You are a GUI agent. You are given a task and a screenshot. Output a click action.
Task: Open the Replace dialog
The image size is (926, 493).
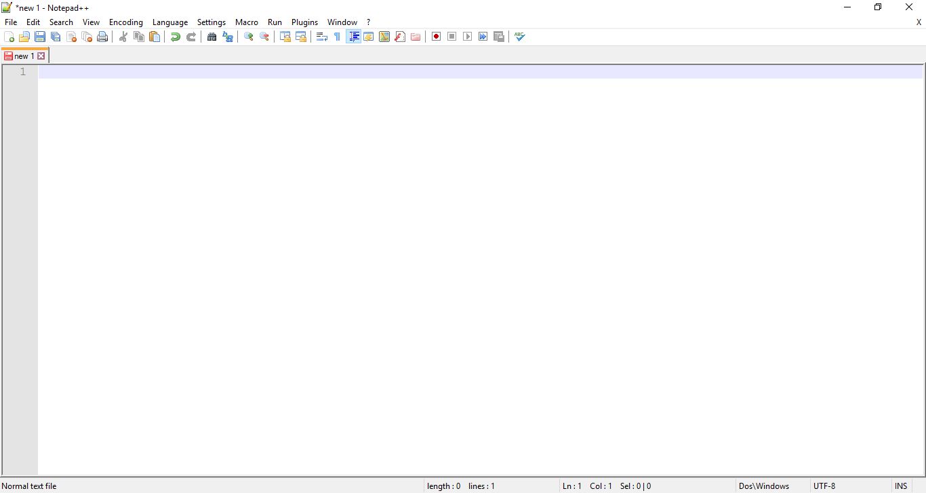pyautogui.click(x=227, y=37)
